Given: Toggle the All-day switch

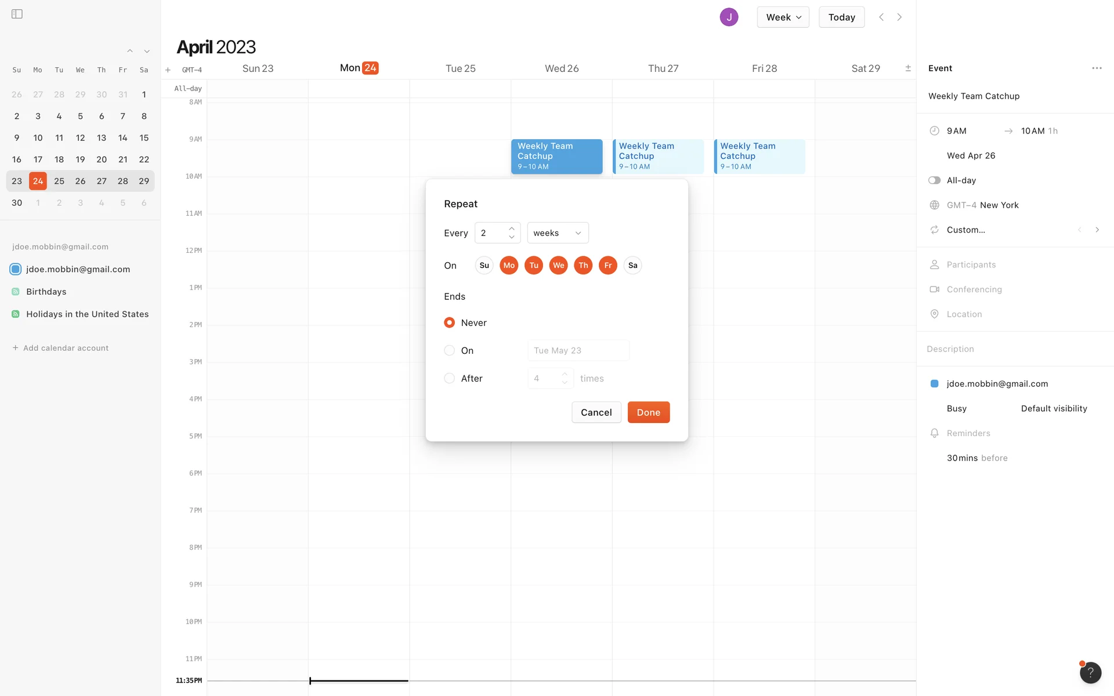Looking at the screenshot, I should [934, 180].
